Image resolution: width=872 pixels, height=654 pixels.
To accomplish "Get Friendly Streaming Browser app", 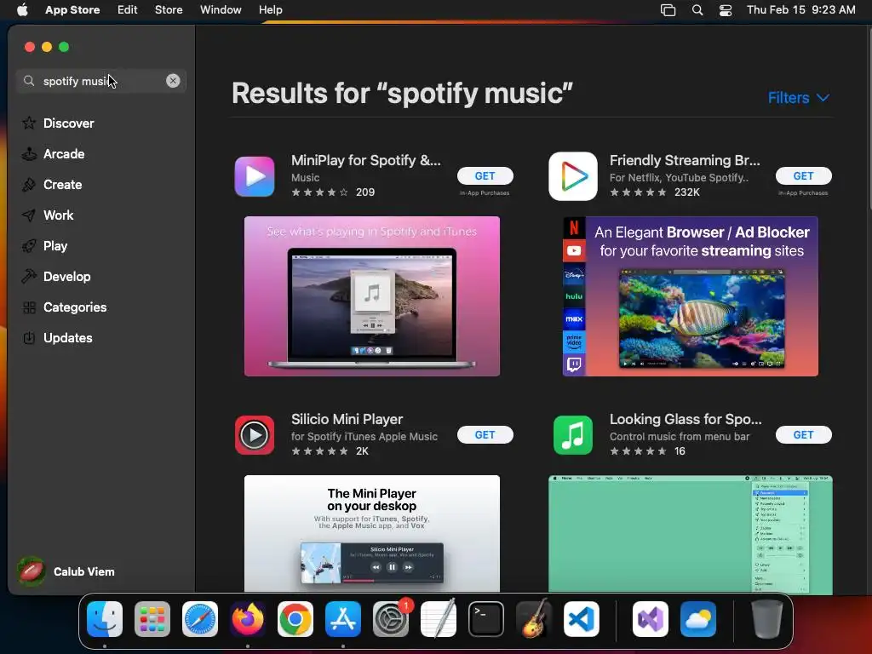I will (x=803, y=175).
